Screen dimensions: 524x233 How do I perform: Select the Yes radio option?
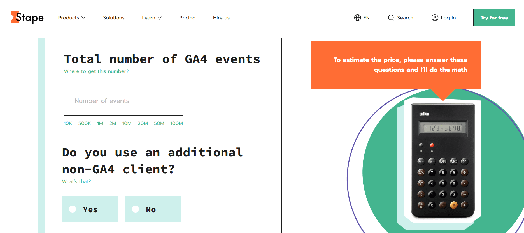click(73, 209)
